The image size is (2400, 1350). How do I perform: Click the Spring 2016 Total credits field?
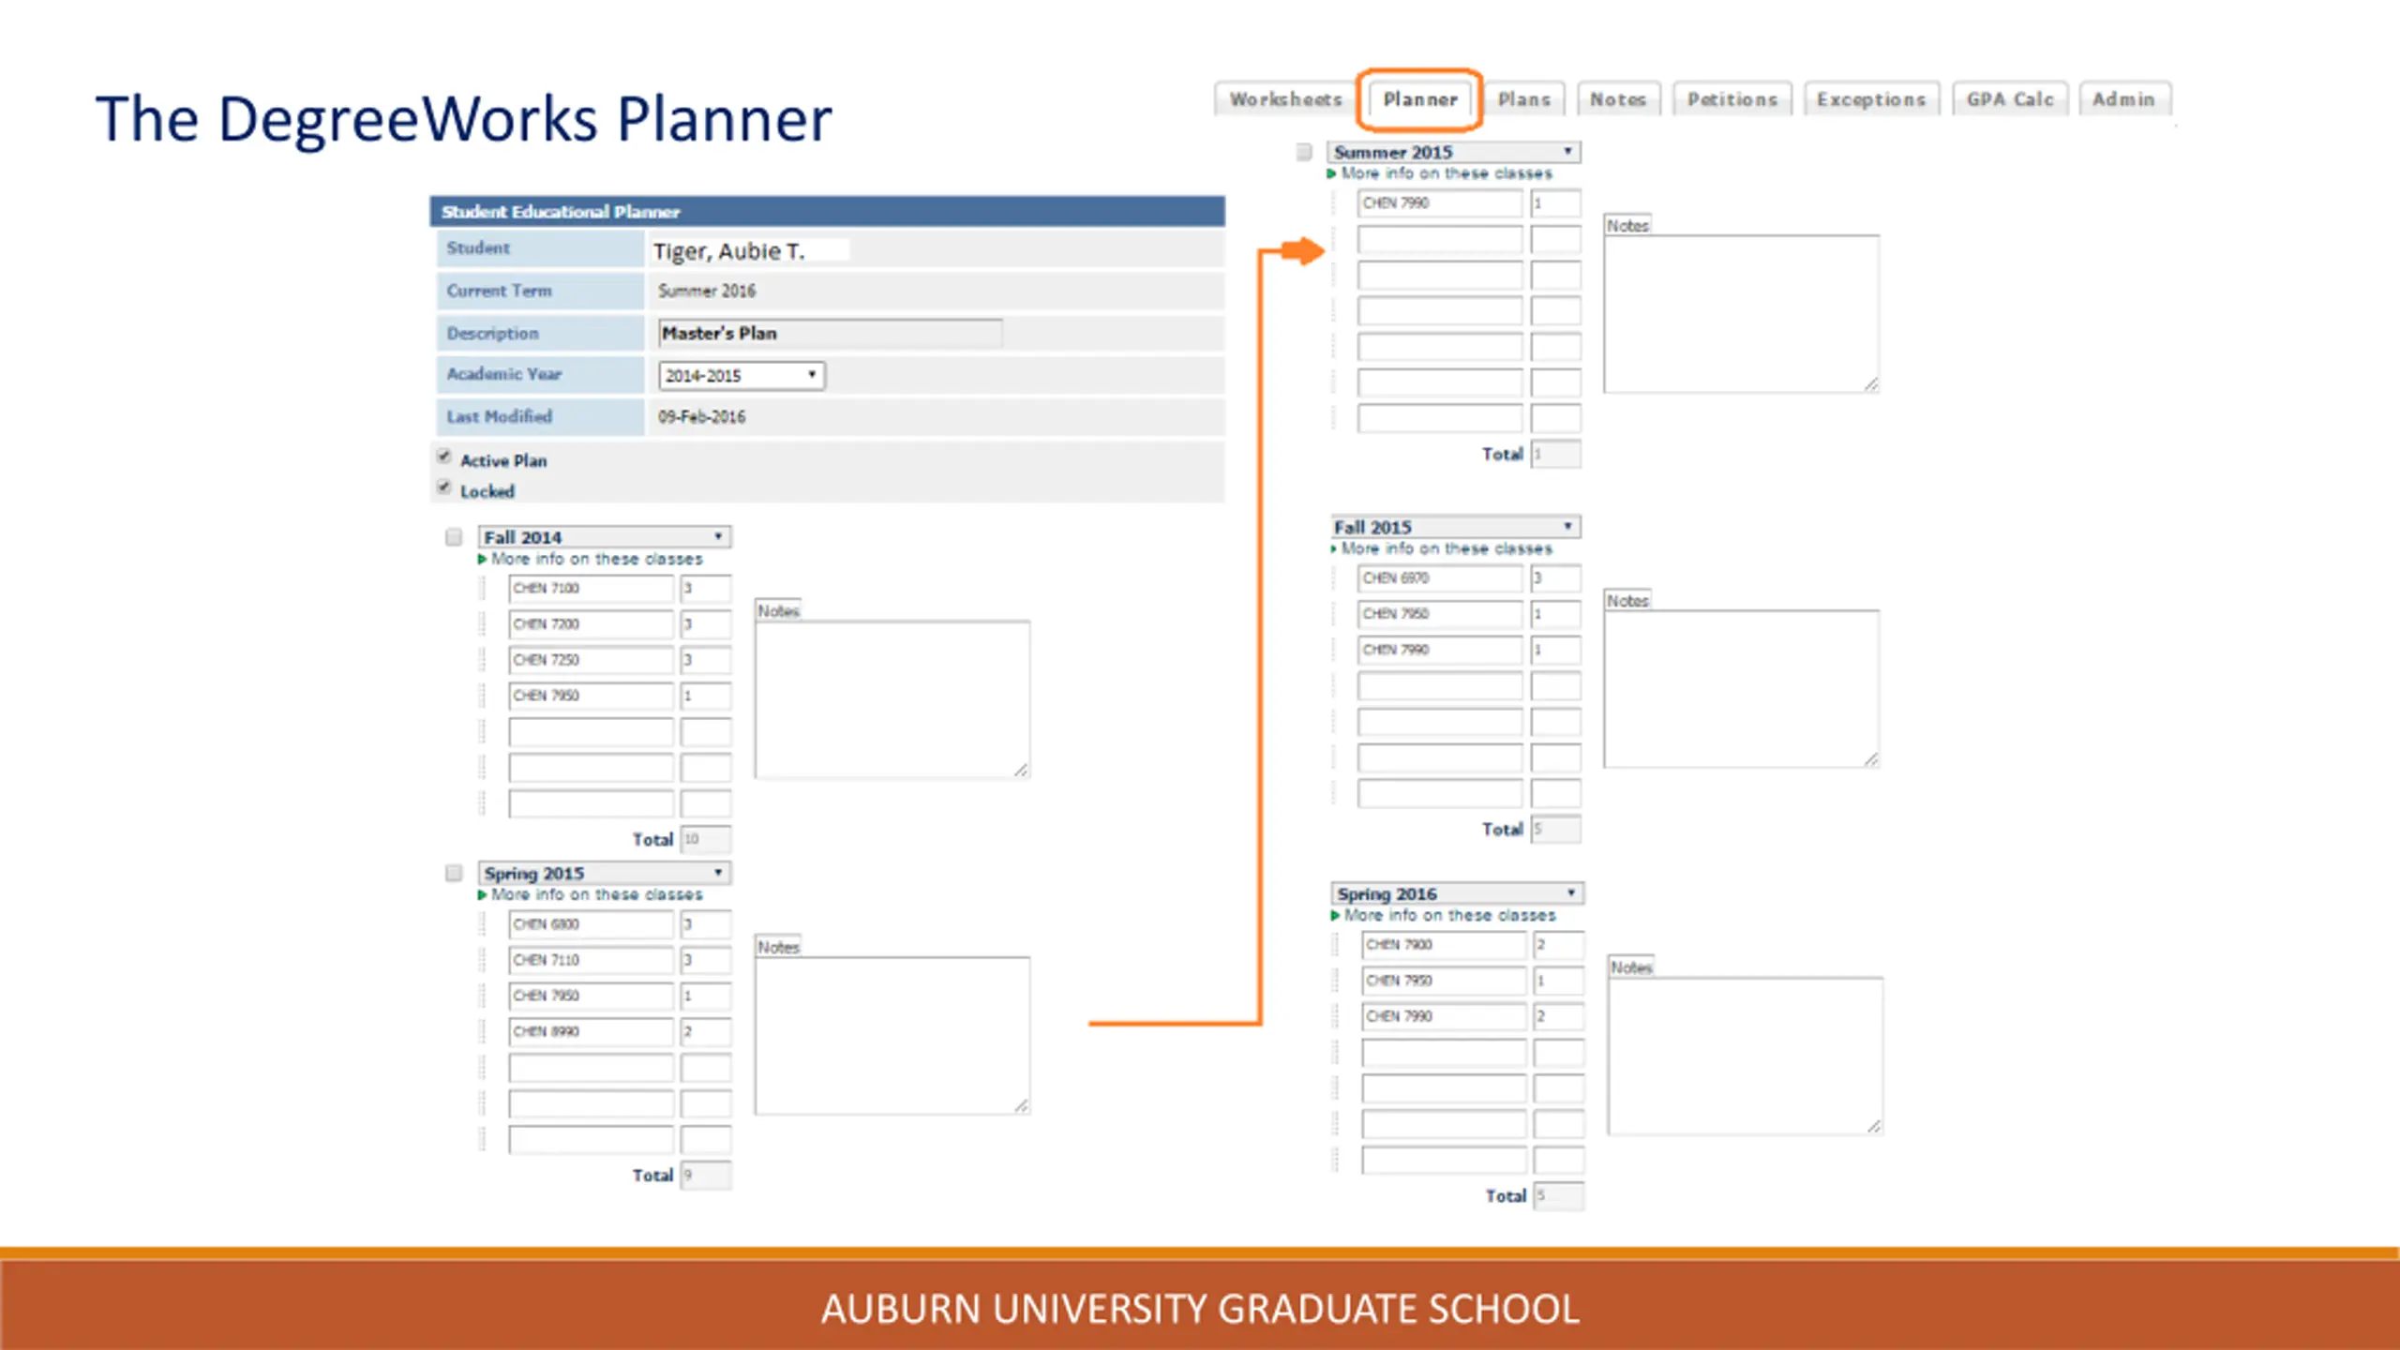[x=1560, y=1196]
